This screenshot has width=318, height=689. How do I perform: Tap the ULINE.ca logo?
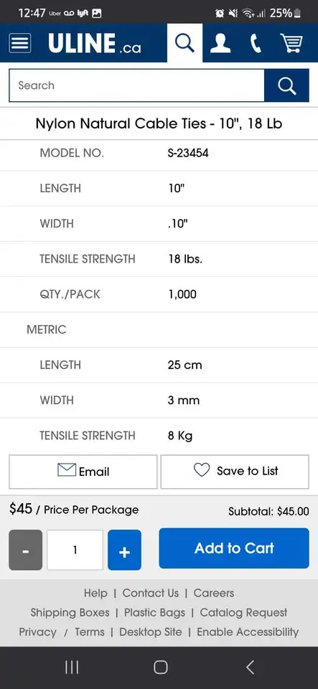[x=95, y=44]
